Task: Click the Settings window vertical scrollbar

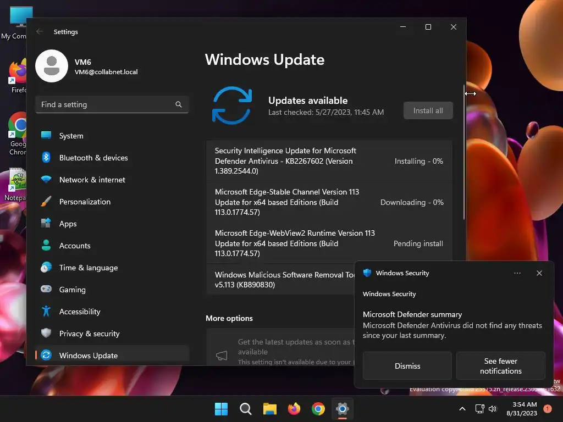Action: pyautogui.click(x=463, y=152)
